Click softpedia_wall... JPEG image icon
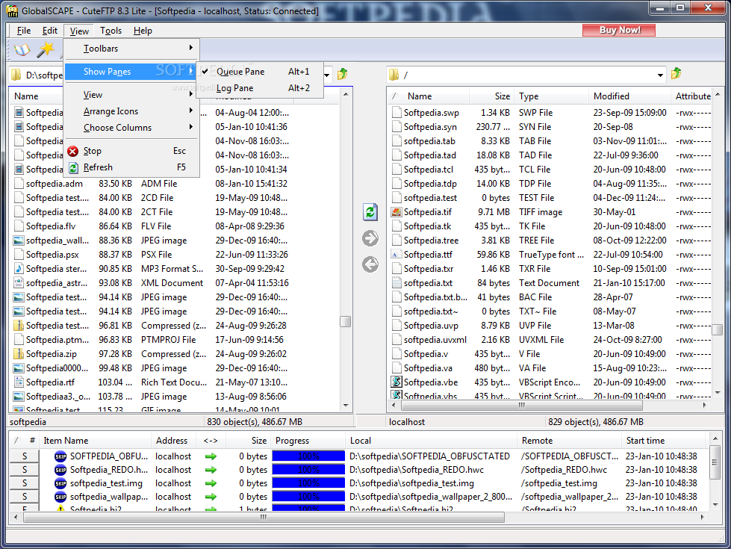 point(19,241)
